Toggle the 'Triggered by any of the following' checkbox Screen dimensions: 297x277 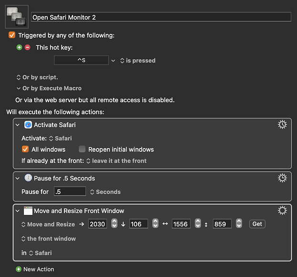coord(12,35)
